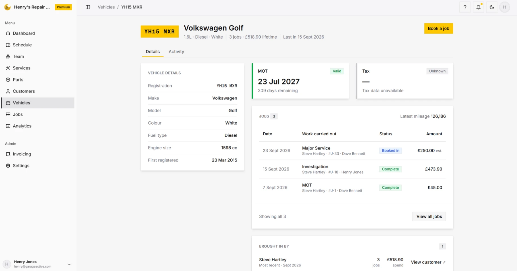The width and height of the screenshot is (517, 271).
Task: Click Book a job button
Action: coord(439,28)
